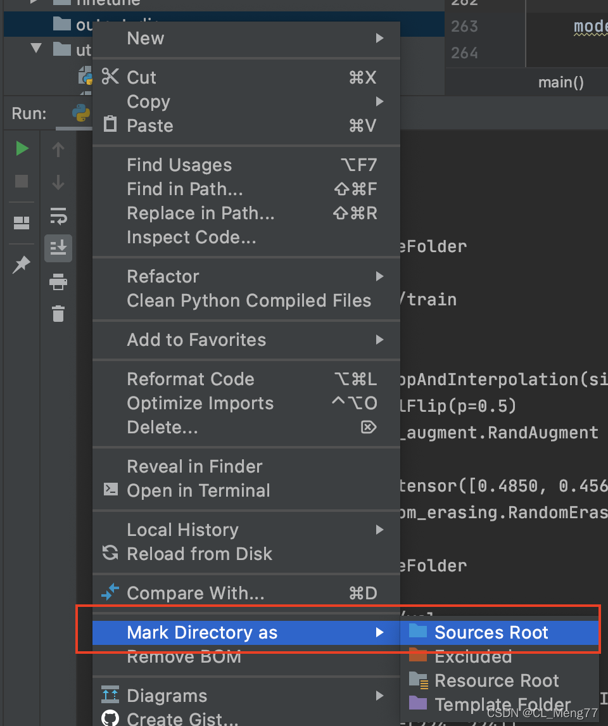Mark directory as Template Folder
Image resolution: width=608 pixels, height=726 pixels.
(500, 704)
